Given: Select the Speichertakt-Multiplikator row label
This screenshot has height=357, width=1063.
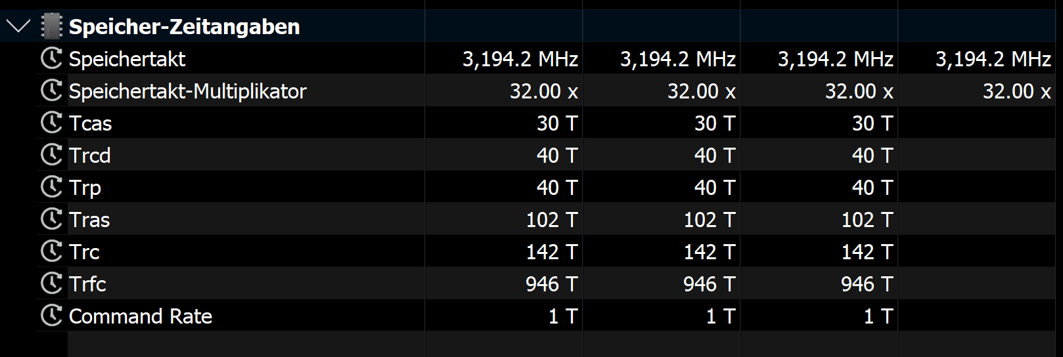Looking at the screenshot, I should [188, 91].
